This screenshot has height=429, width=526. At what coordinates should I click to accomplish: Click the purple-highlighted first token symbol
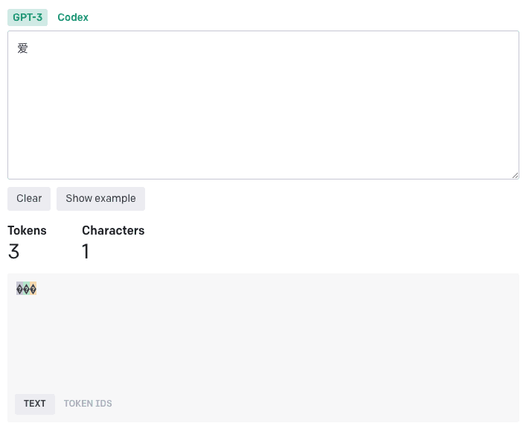coord(19,289)
